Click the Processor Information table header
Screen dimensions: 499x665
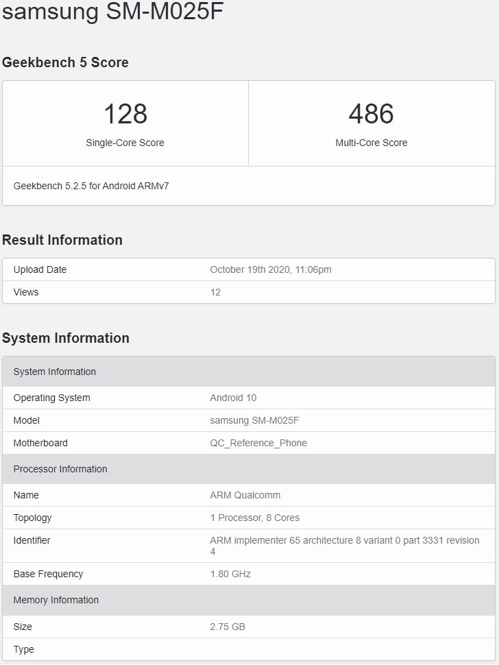click(x=249, y=469)
